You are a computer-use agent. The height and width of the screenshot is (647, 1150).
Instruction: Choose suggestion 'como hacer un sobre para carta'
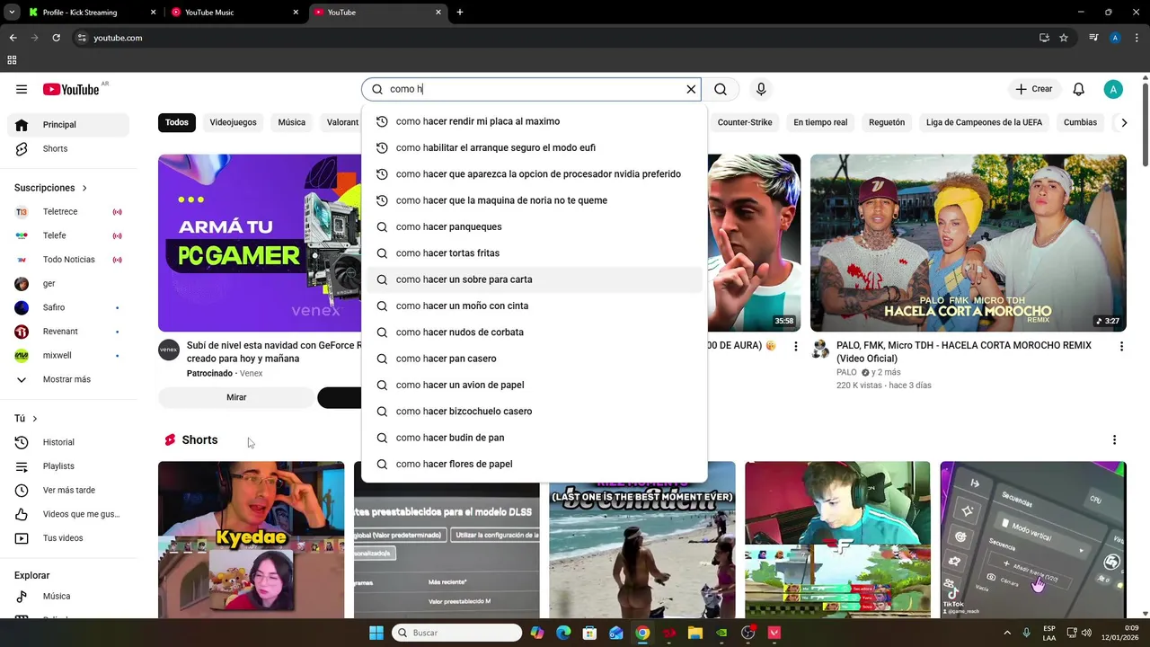tap(535, 279)
